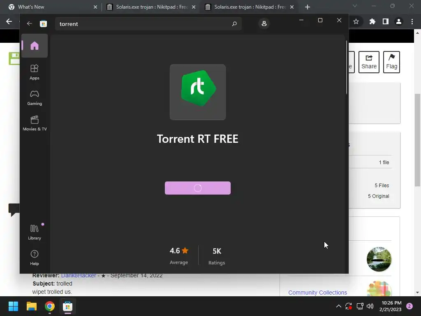Screen dimensions: 421x316
Task: Open the notification badge showing 2
Action: (409, 306)
